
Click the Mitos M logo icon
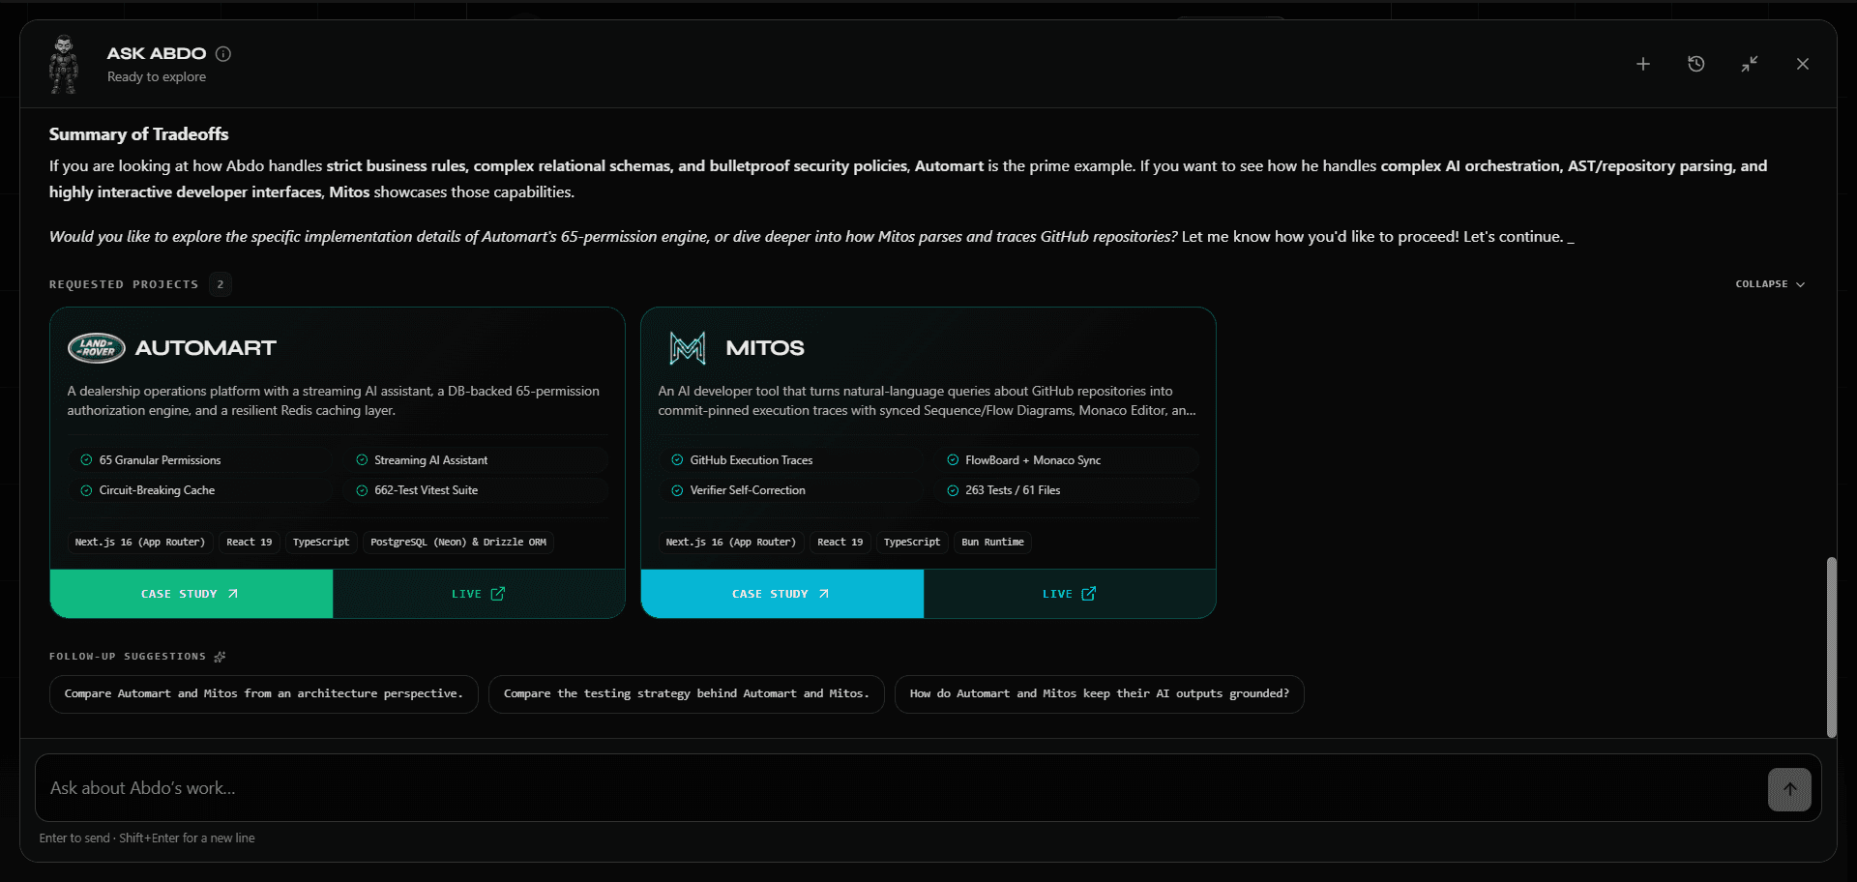[688, 348]
